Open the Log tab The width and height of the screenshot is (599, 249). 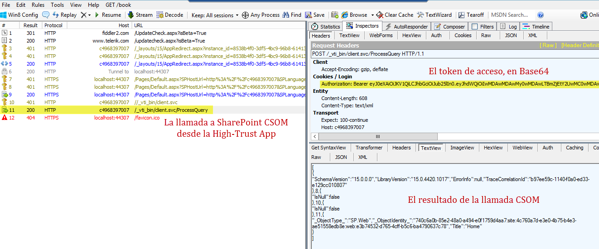[508, 27]
